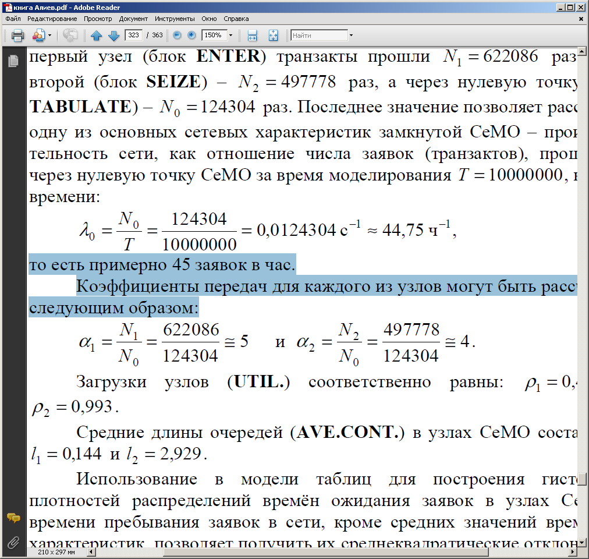Open the Найти search options dropdown
Image resolution: width=589 pixels, height=559 pixels.
(x=351, y=36)
